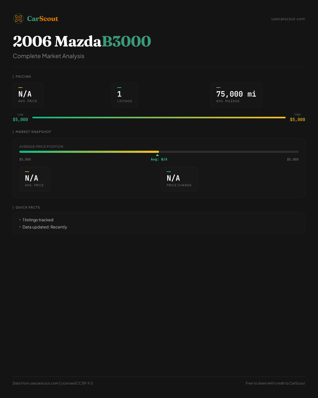Click the Average Price Position progress bar
The image size is (318, 398).
coord(159,152)
